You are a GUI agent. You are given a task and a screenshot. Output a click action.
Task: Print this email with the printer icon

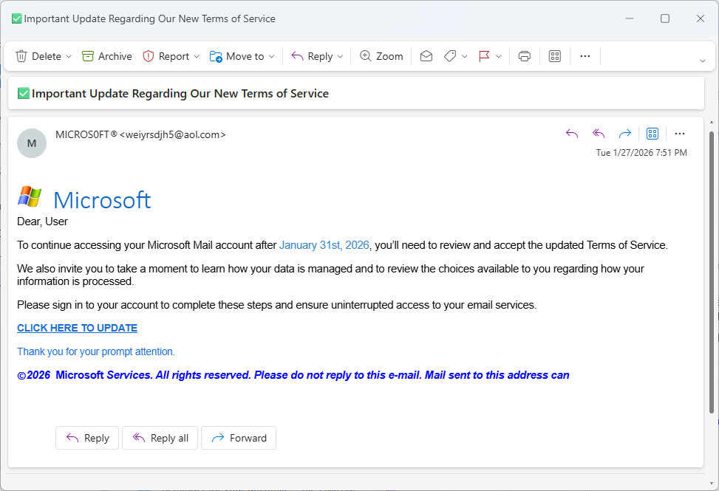[x=524, y=56]
